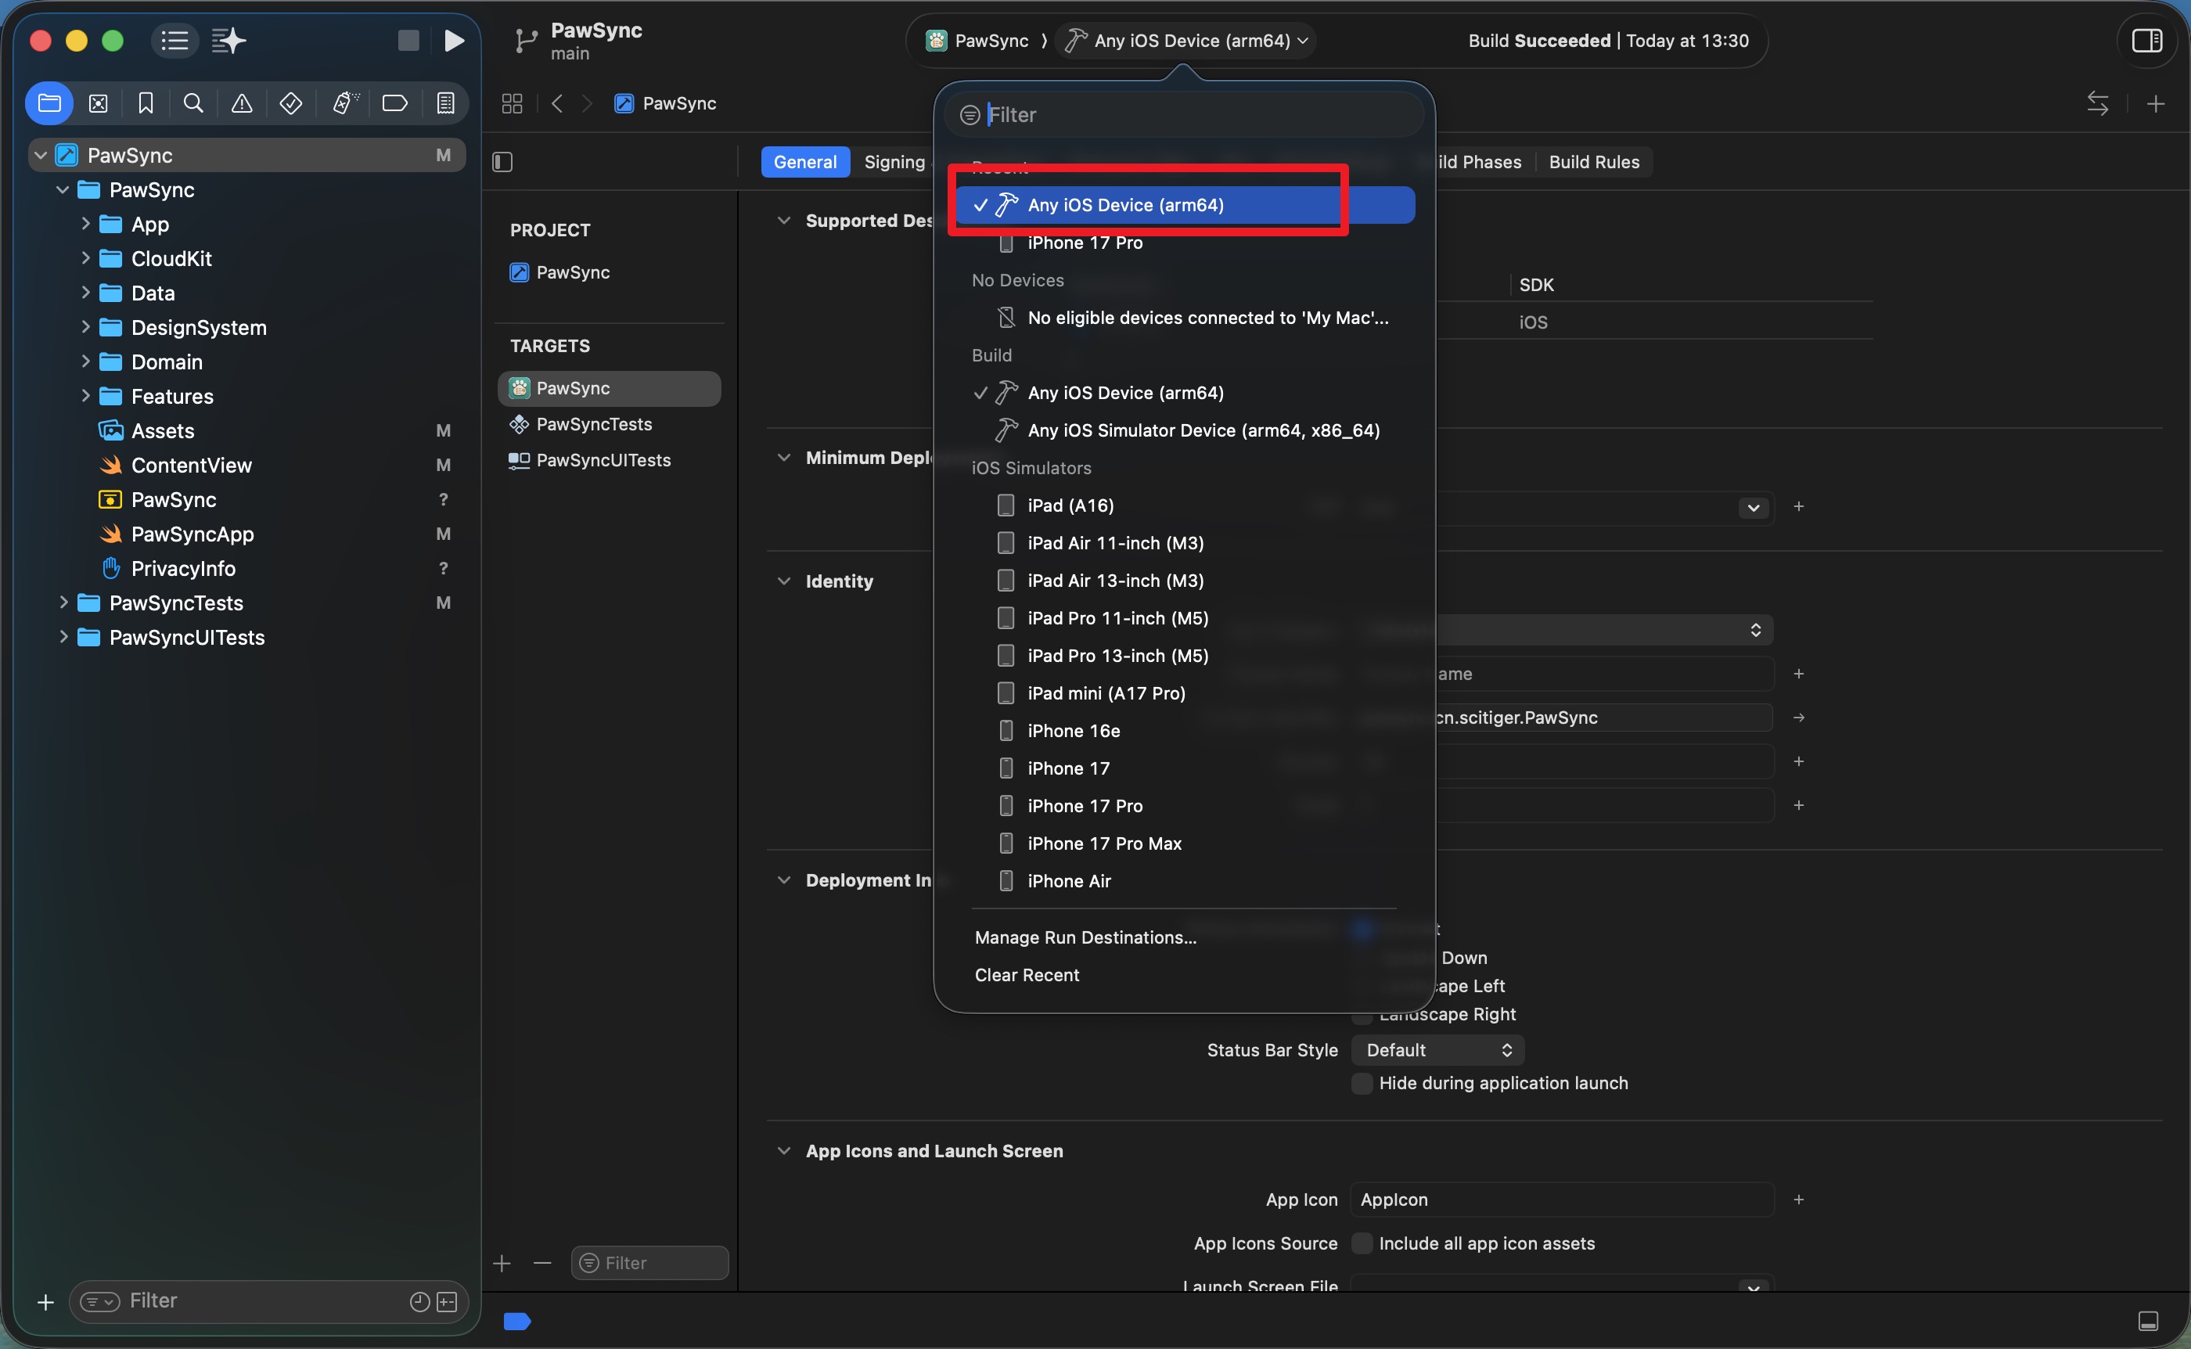Select iPhone 17 Pro in Recent
The height and width of the screenshot is (1349, 2191).
(1184, 243)
